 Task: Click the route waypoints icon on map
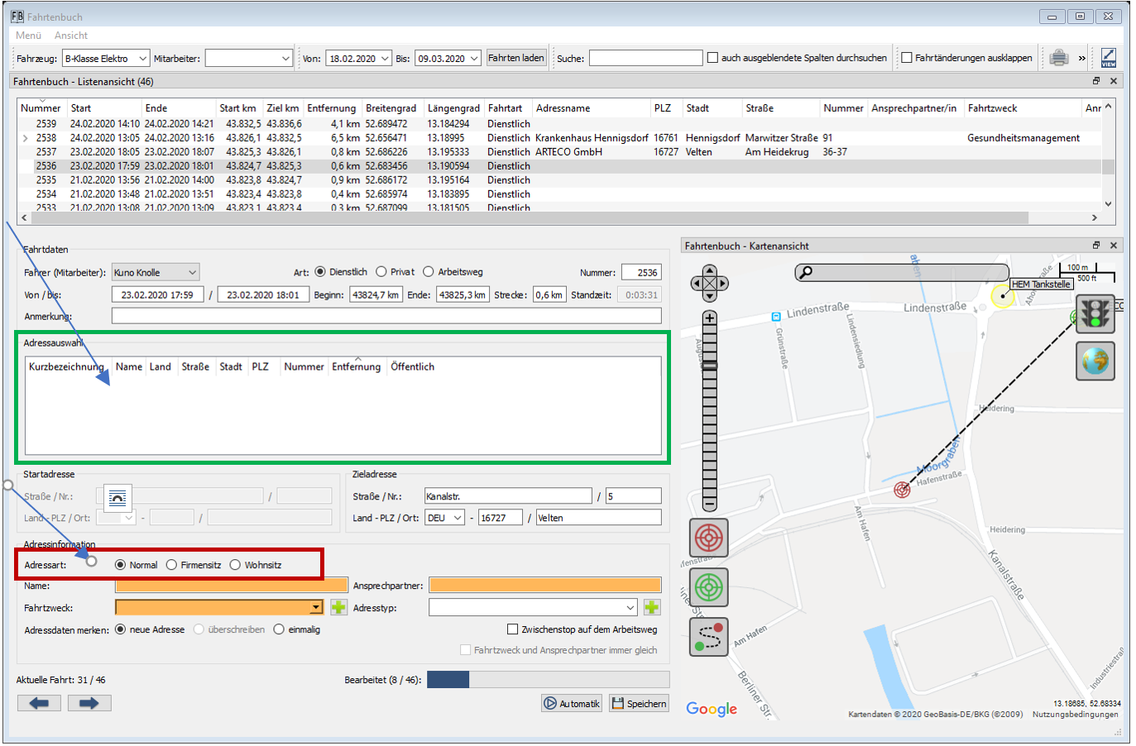point(708,637)
